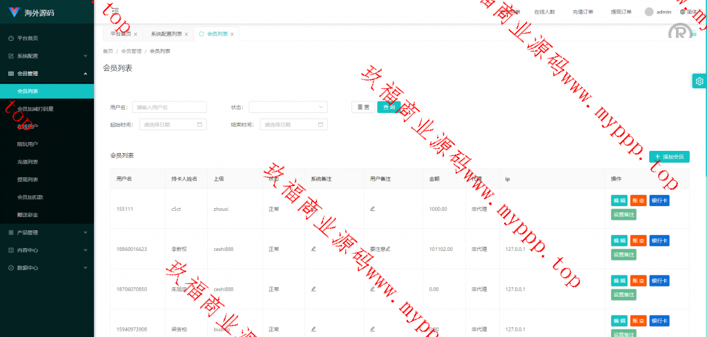This screenshot has width=707, height=337.
Task: Close the 平台首页 tab
Action: coord(135,34)
